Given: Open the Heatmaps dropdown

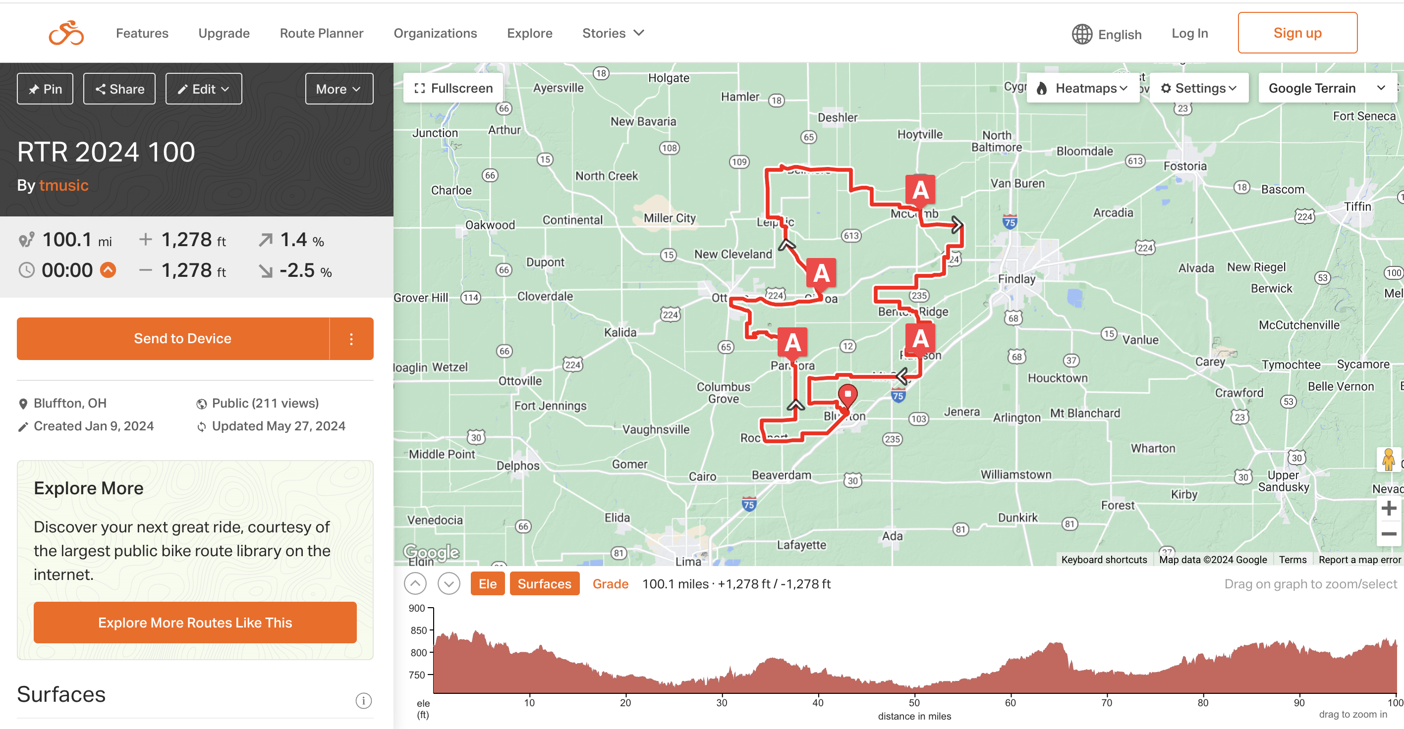Looking at the screenshot, I should [x=1082, y=88].
